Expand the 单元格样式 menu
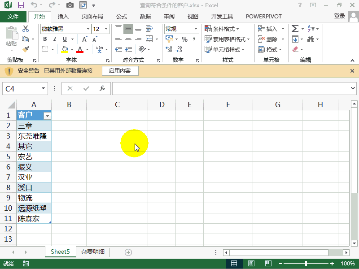 coord(224,49)
